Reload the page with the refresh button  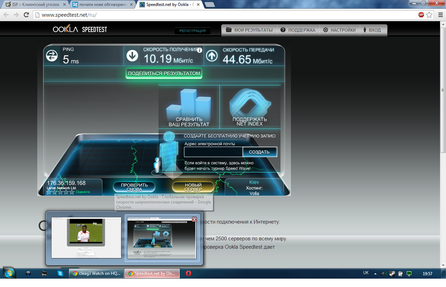coord(26,15)
